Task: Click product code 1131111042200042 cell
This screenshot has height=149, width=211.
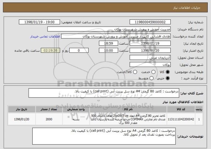Action: coord(181,119)
